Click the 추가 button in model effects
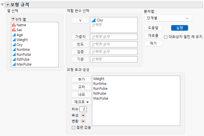The height and width of the screenshot is (136, 204). [81, 79]
